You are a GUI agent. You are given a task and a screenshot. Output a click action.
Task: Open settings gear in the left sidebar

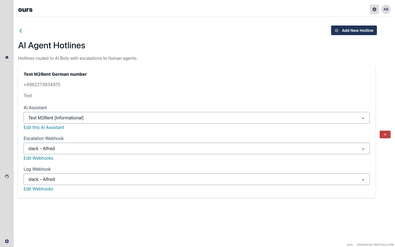click(x=7, y=241)
